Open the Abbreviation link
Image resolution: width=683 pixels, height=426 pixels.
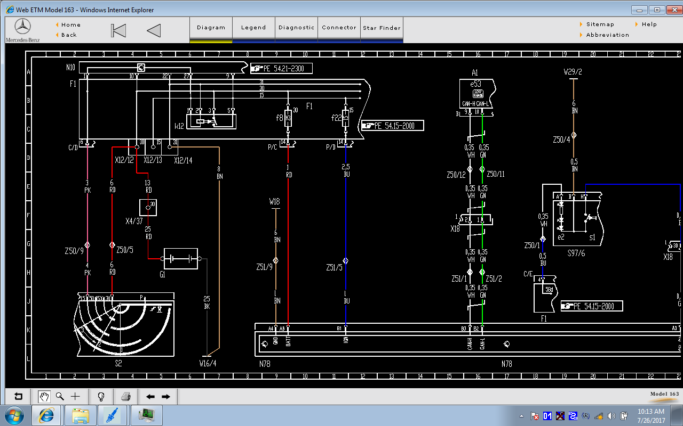point(607,35)
